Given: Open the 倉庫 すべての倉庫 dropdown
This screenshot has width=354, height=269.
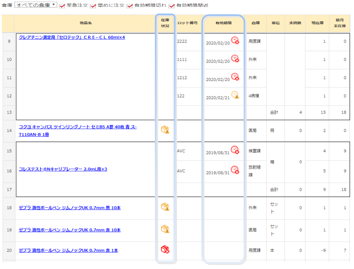Looking at the screenshot, I should coord(36,5).
